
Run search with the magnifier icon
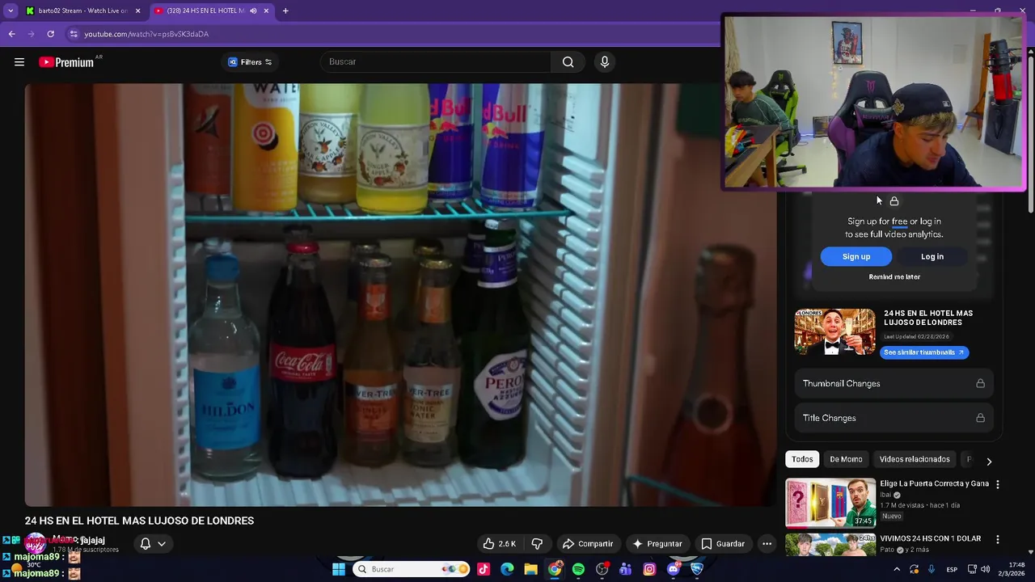[568, 62]
